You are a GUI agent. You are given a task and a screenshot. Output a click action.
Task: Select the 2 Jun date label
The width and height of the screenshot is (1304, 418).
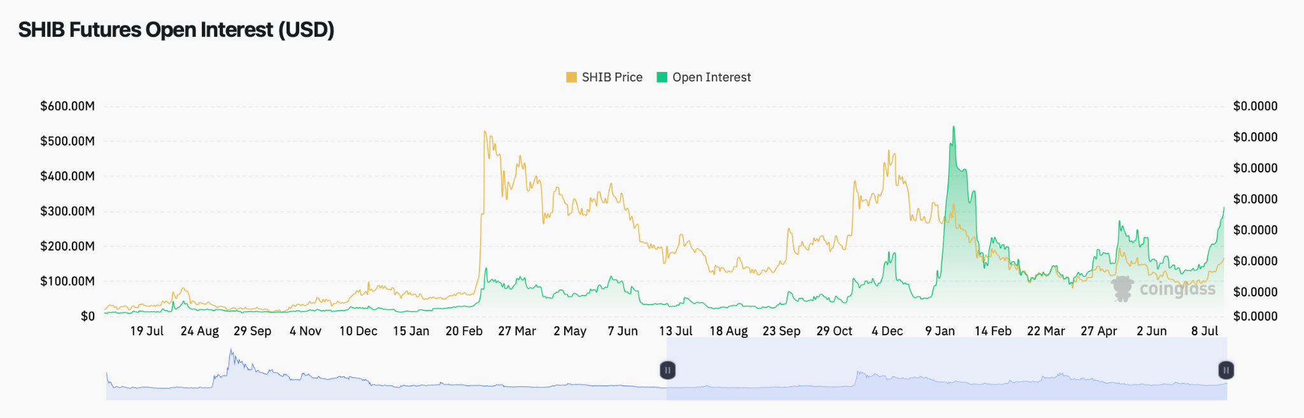click(1152, 331)
